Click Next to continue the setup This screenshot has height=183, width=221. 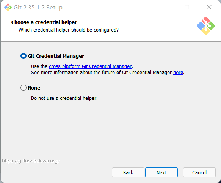[x=161, y=172]
